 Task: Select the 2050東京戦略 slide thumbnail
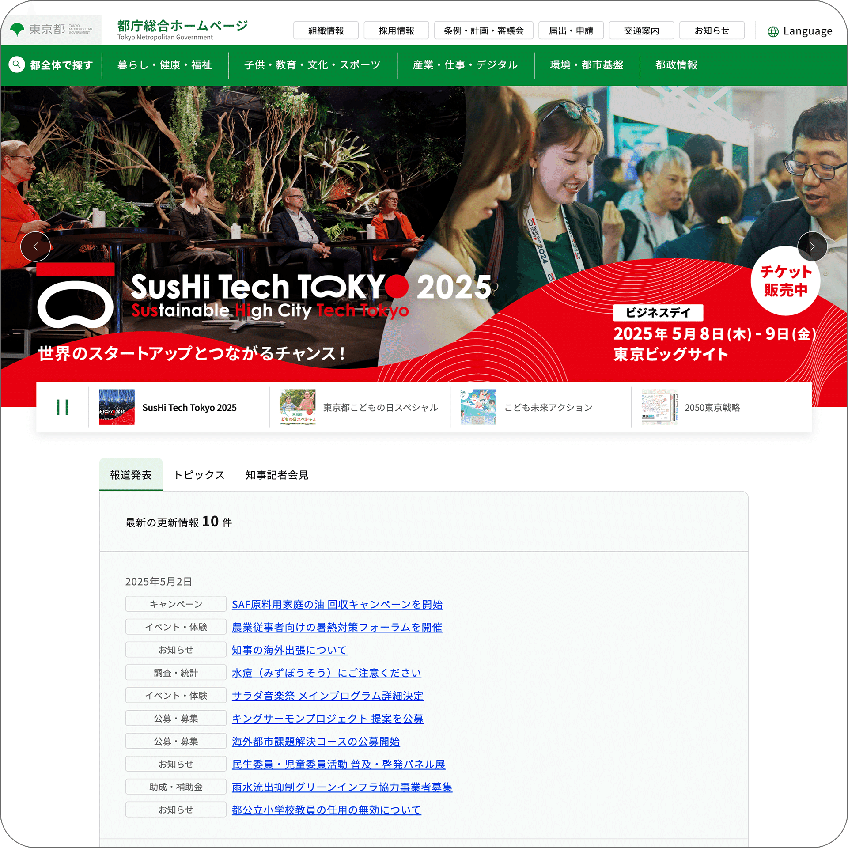click(659, 407)
